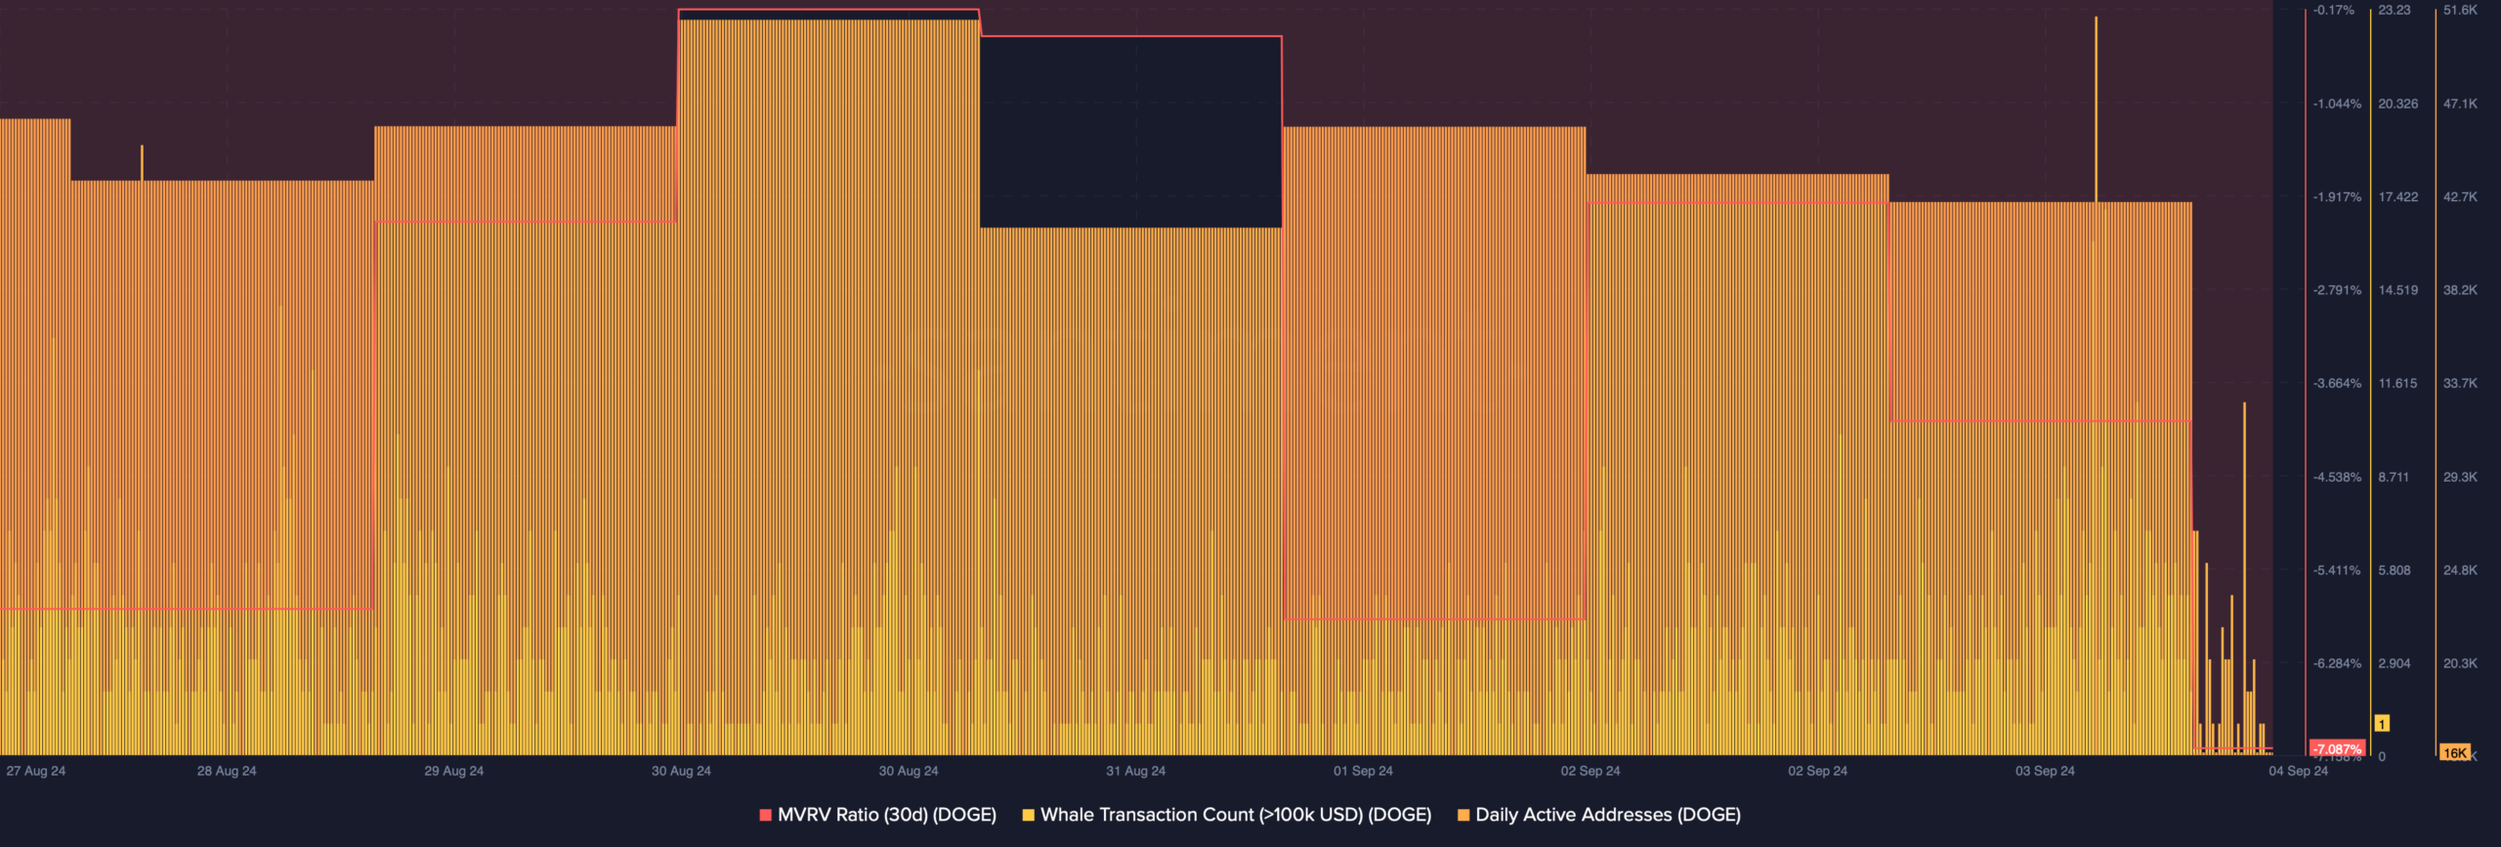Click the 11.615 whale axis label
The width and height of the screenshot is (2501, 847).
(2398, 383)
